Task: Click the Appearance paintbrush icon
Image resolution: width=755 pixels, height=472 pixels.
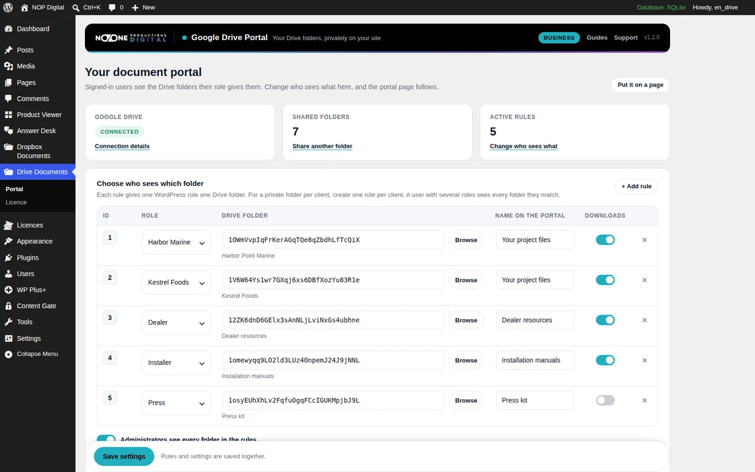Action: pyautogui.click(x=8, y=241)
